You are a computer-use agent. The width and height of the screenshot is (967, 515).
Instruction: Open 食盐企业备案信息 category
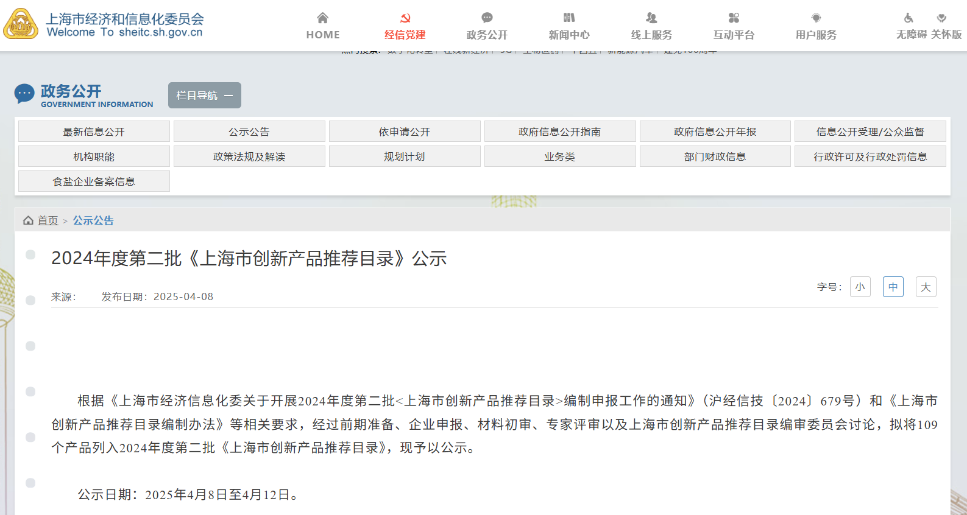point(94,181)
